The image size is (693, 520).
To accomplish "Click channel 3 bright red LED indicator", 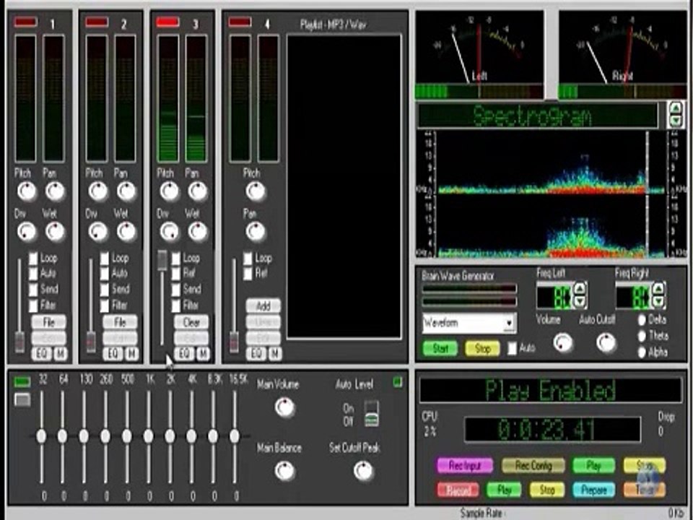I will [168, 22].
